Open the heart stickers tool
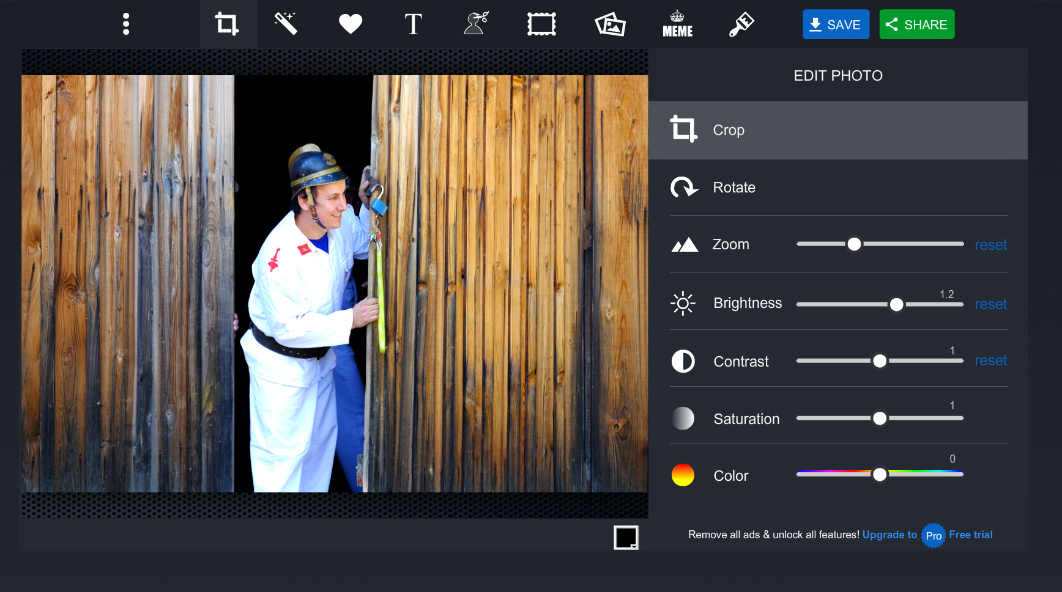The image size is (1062, 592). [x=351, y=24]
